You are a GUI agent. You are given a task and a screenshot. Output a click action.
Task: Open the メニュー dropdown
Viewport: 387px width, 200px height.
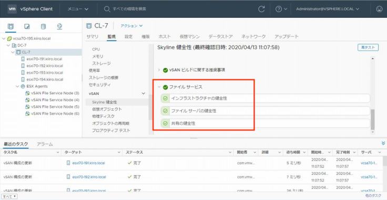click(x=78, y=9)
